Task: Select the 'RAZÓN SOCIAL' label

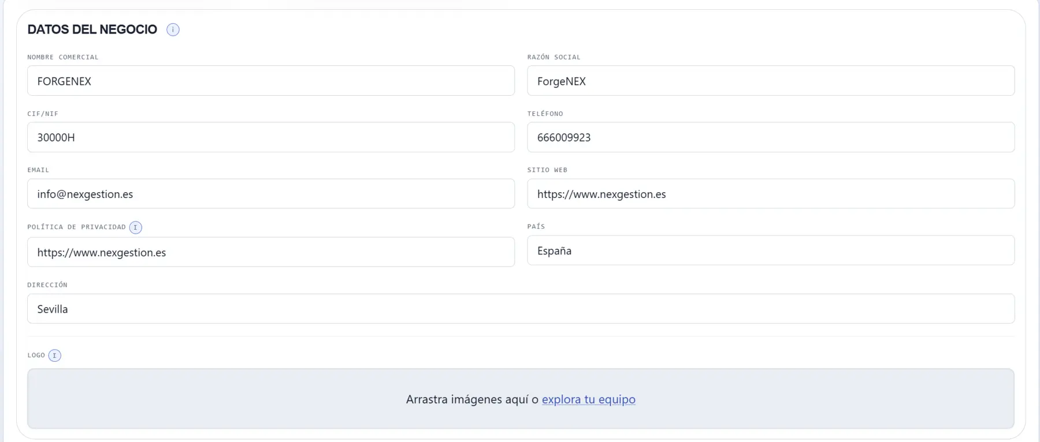Action: [x=554, y=57]
